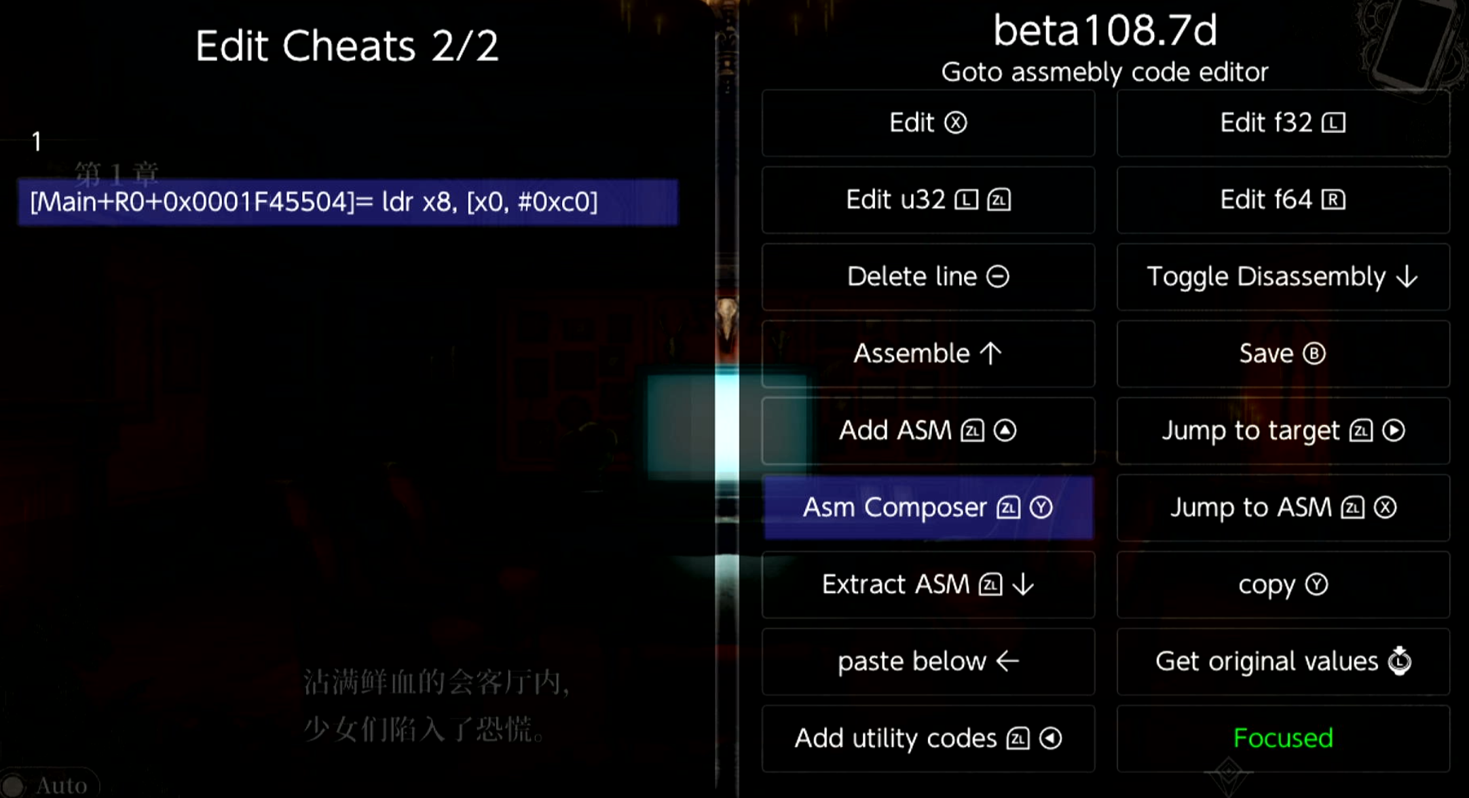Toggle Disassembly view
The height and width of the screenshot is (798, 1469).
[1283, 277]
